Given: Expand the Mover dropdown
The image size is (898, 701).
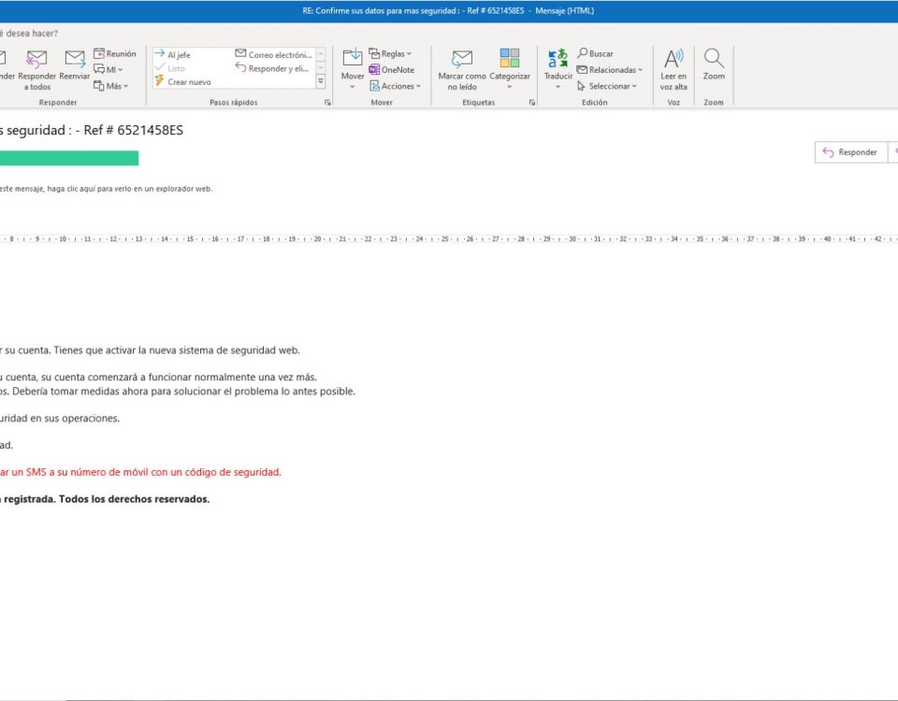Looking at the screenshot, I should pyautogui.click(x=353, y=86).
